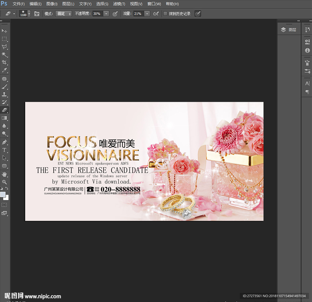Toggle Quick Mask mode
Viewport: 312px width, 302px height.
point(5,205)
